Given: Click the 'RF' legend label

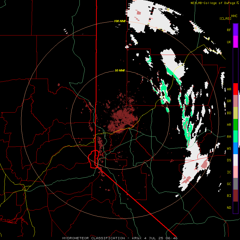Looking at the screenshot, I should pos(229,30).
